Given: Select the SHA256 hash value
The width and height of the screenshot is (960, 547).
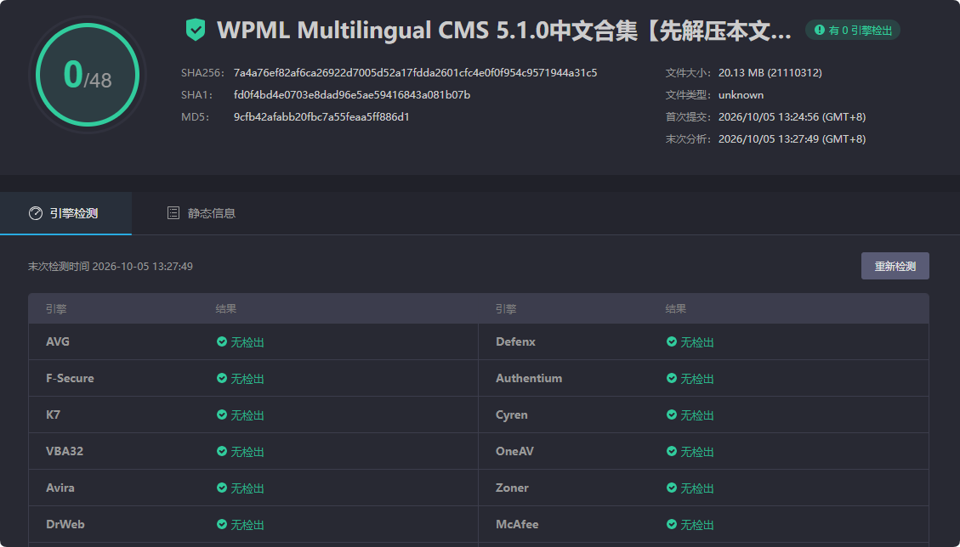Looking at the screenshot, I should pos(415,73).
